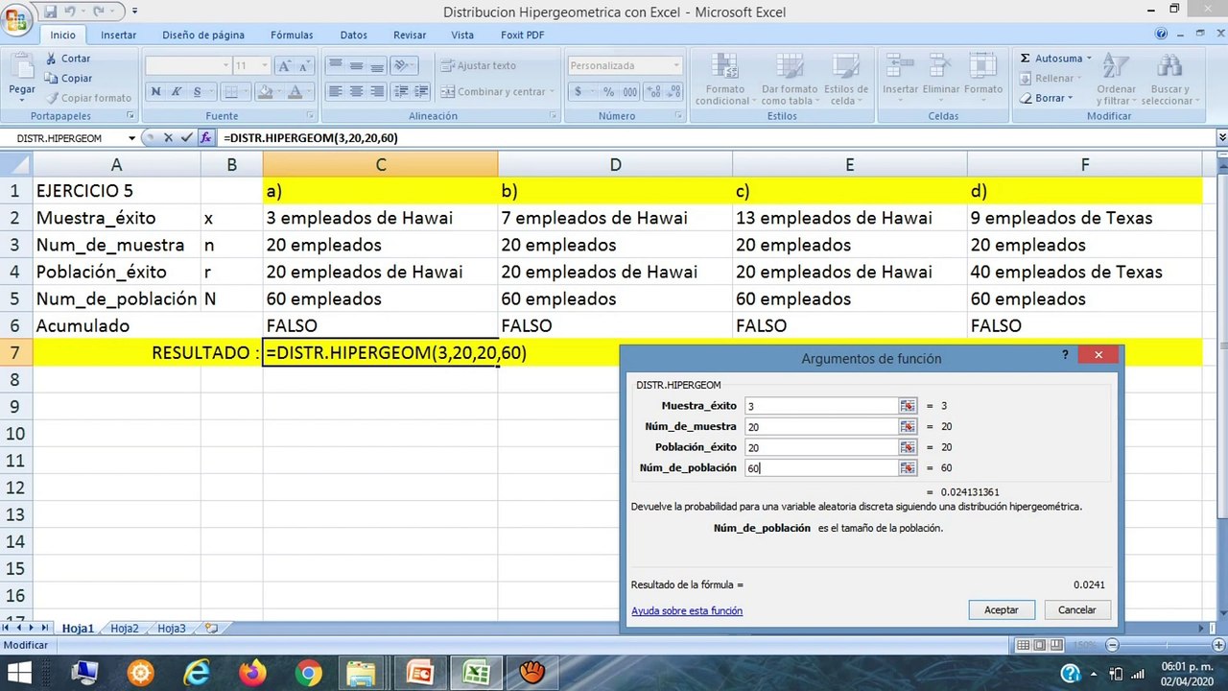This screenshot has height=691, width=1228.
Task: Open the Fórmulas ribbon tab
Action: 292,36
